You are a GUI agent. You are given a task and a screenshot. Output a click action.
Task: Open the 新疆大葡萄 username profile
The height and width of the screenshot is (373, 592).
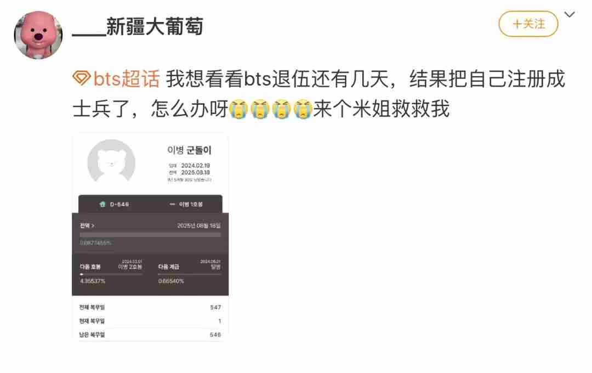[x=138, y=26]
